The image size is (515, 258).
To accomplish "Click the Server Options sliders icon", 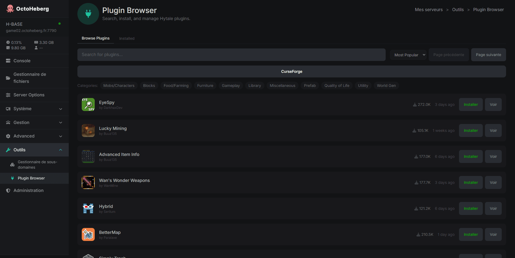I will click(8, 95).
